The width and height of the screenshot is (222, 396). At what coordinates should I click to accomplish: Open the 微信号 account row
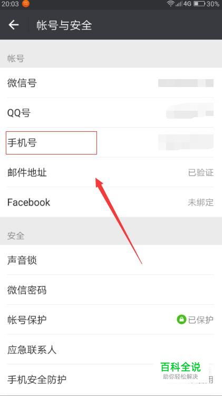(111, 83)
